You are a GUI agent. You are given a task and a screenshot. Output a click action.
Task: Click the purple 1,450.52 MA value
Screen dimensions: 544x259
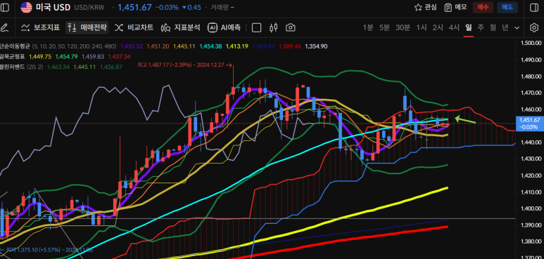tap(132, 46)
